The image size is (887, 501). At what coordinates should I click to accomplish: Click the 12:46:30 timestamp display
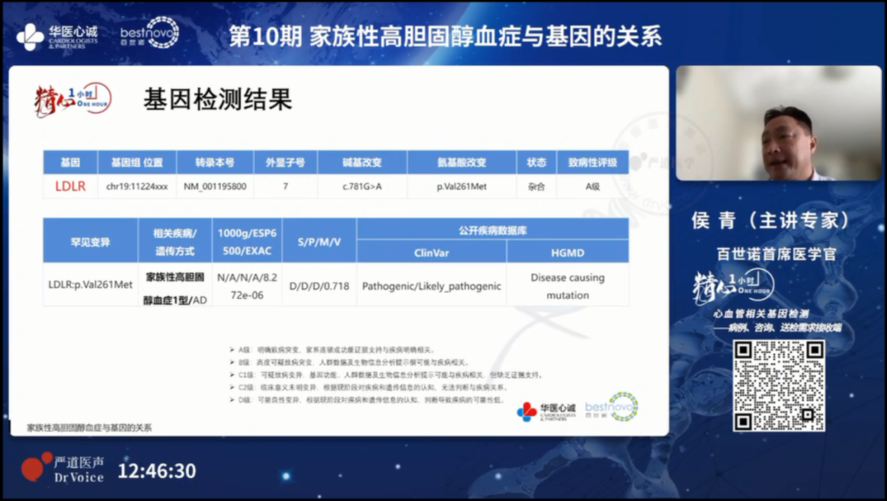click(157, 471)
